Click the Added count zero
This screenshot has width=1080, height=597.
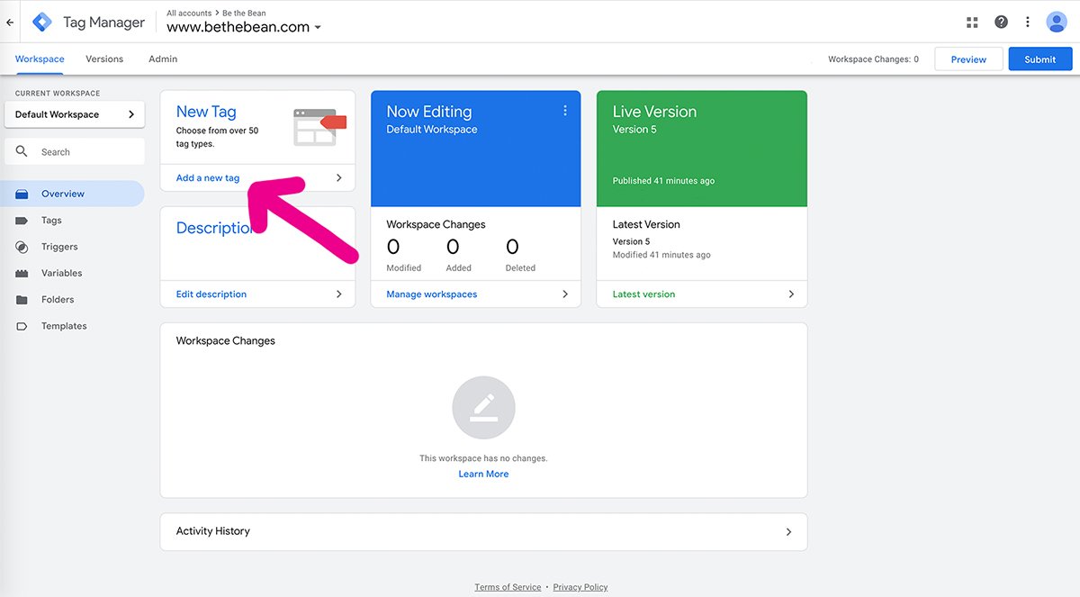[453, 247]
